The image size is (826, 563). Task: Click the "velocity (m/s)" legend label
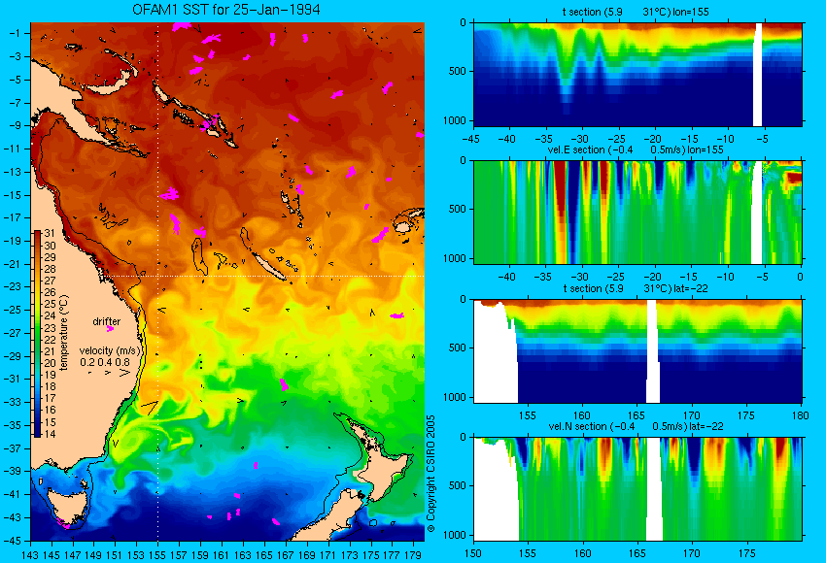coord(111,350)
